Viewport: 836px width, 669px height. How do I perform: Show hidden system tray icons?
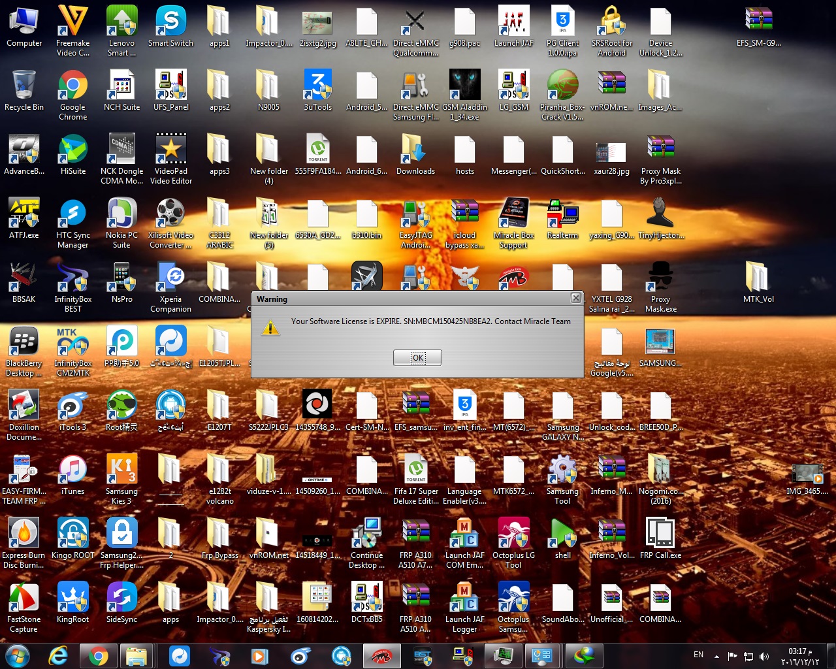click(716, 656)
